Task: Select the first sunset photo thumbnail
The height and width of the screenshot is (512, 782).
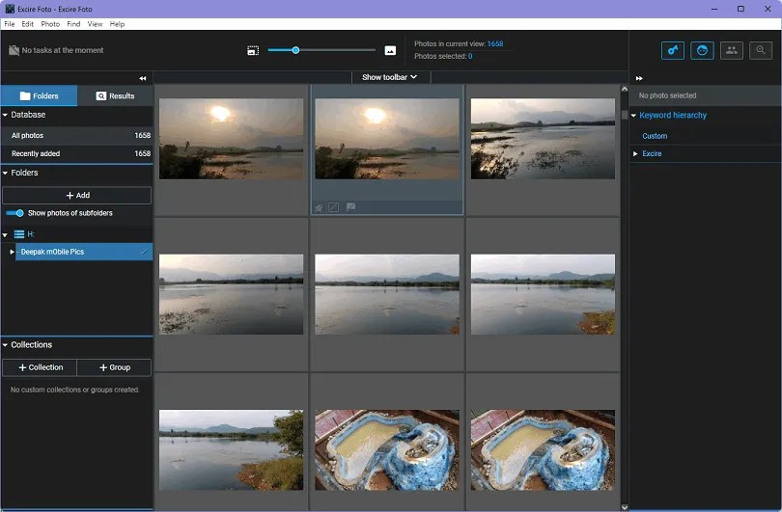Action: tap(231, 139)
